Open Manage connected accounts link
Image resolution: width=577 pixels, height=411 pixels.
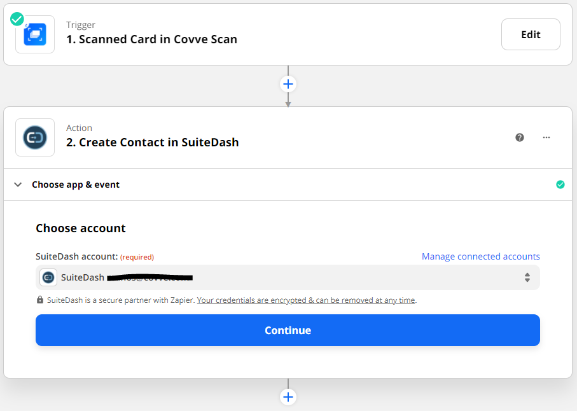[x=480, y=256]
